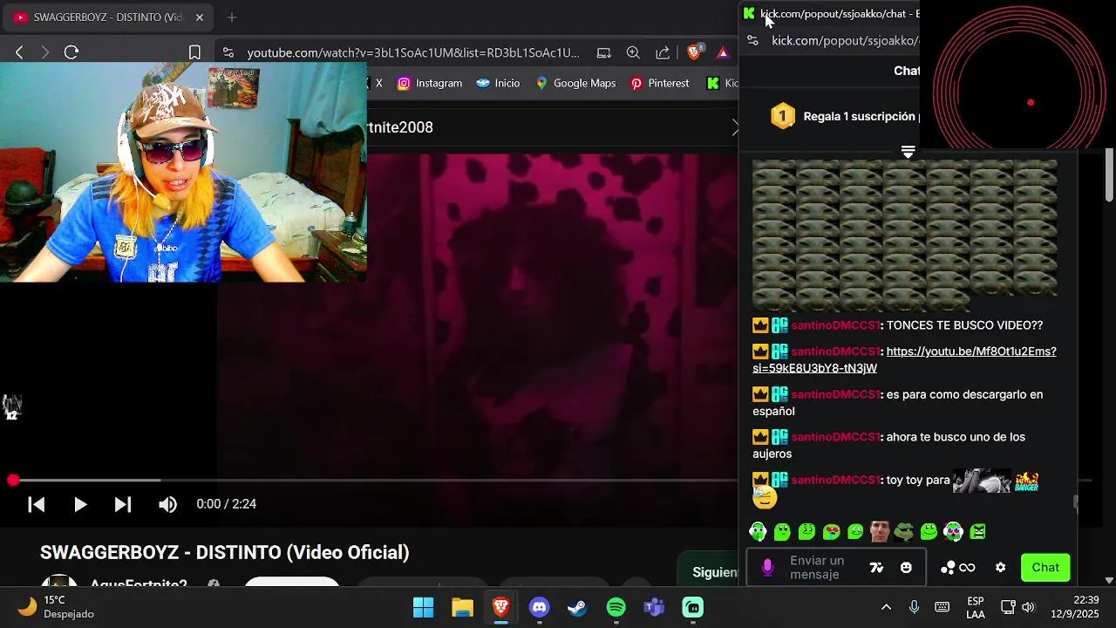1116x628 pixels.
Task: Mute the YouTube player volume
Action: point(167,504)
